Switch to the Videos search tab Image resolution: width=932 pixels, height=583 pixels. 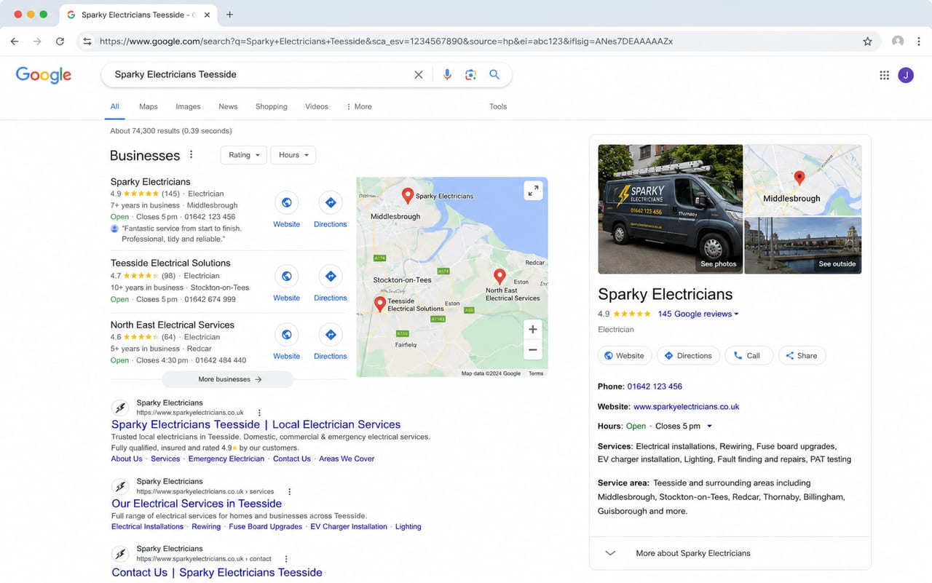pos(317,106)
